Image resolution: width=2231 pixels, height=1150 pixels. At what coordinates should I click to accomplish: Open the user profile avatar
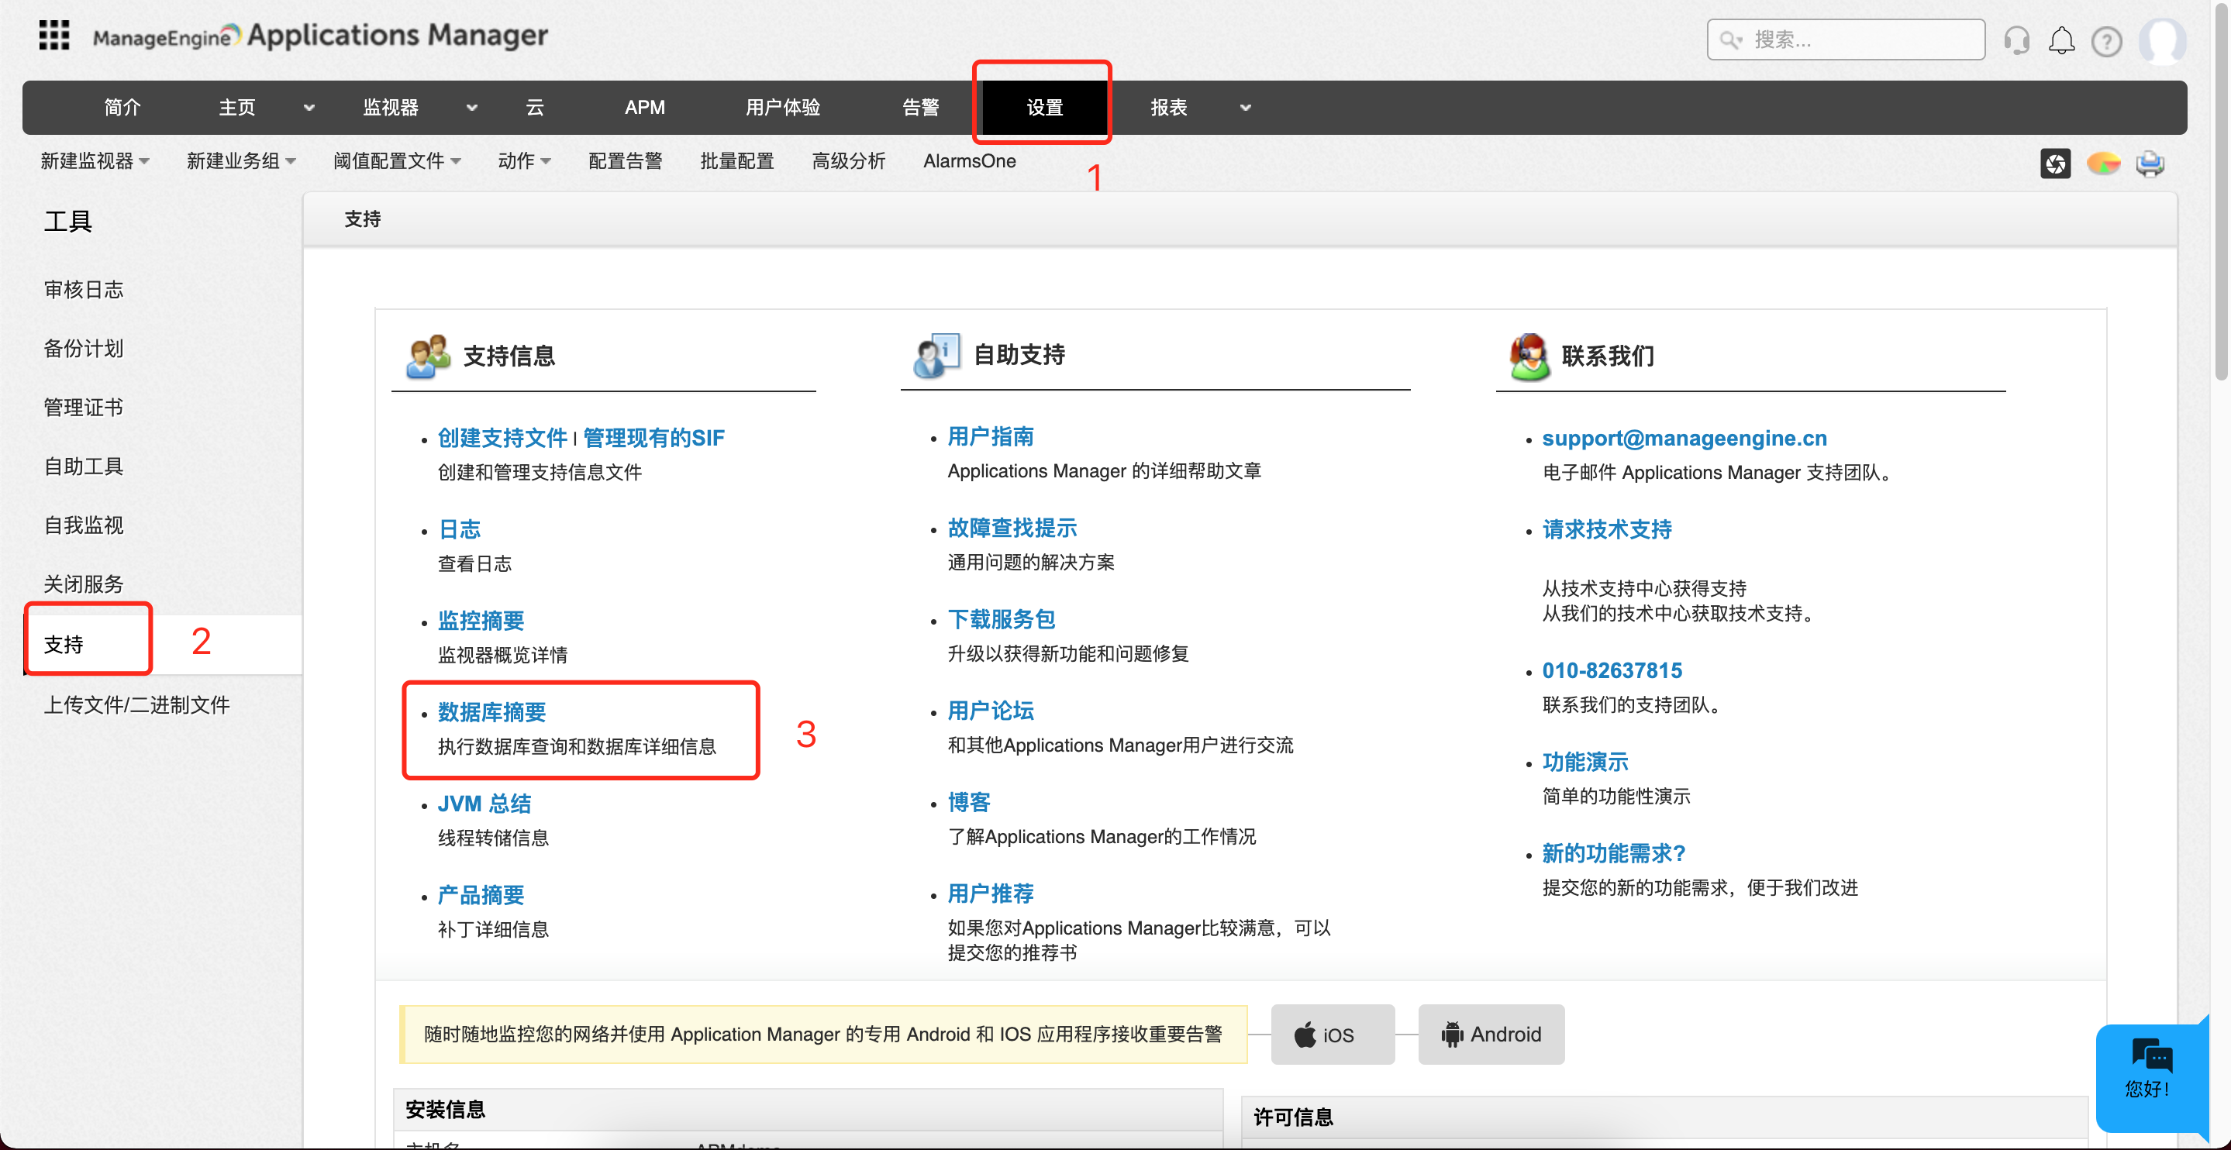[x=2162, y=41]
